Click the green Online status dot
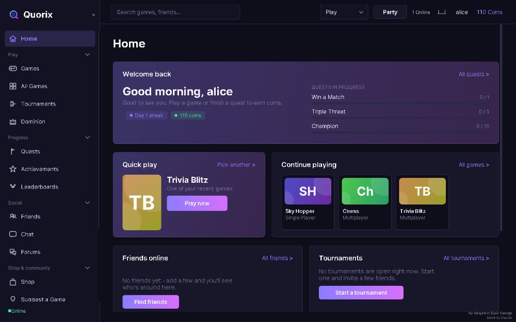Screen dimensions: 516x322 click(9, 311)
